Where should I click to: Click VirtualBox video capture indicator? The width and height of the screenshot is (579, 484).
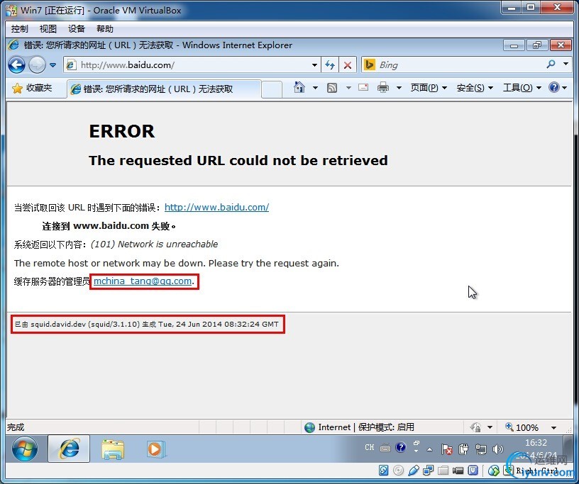[458, 471]
